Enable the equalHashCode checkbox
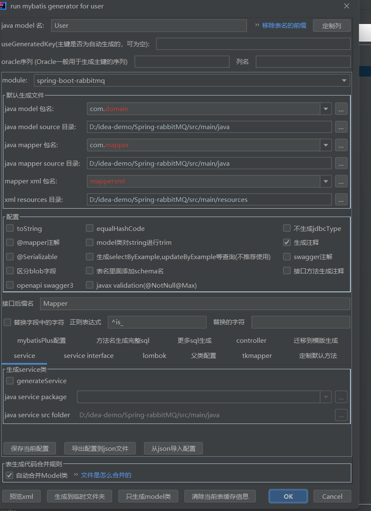371x511 pixels. click(89, 228)
